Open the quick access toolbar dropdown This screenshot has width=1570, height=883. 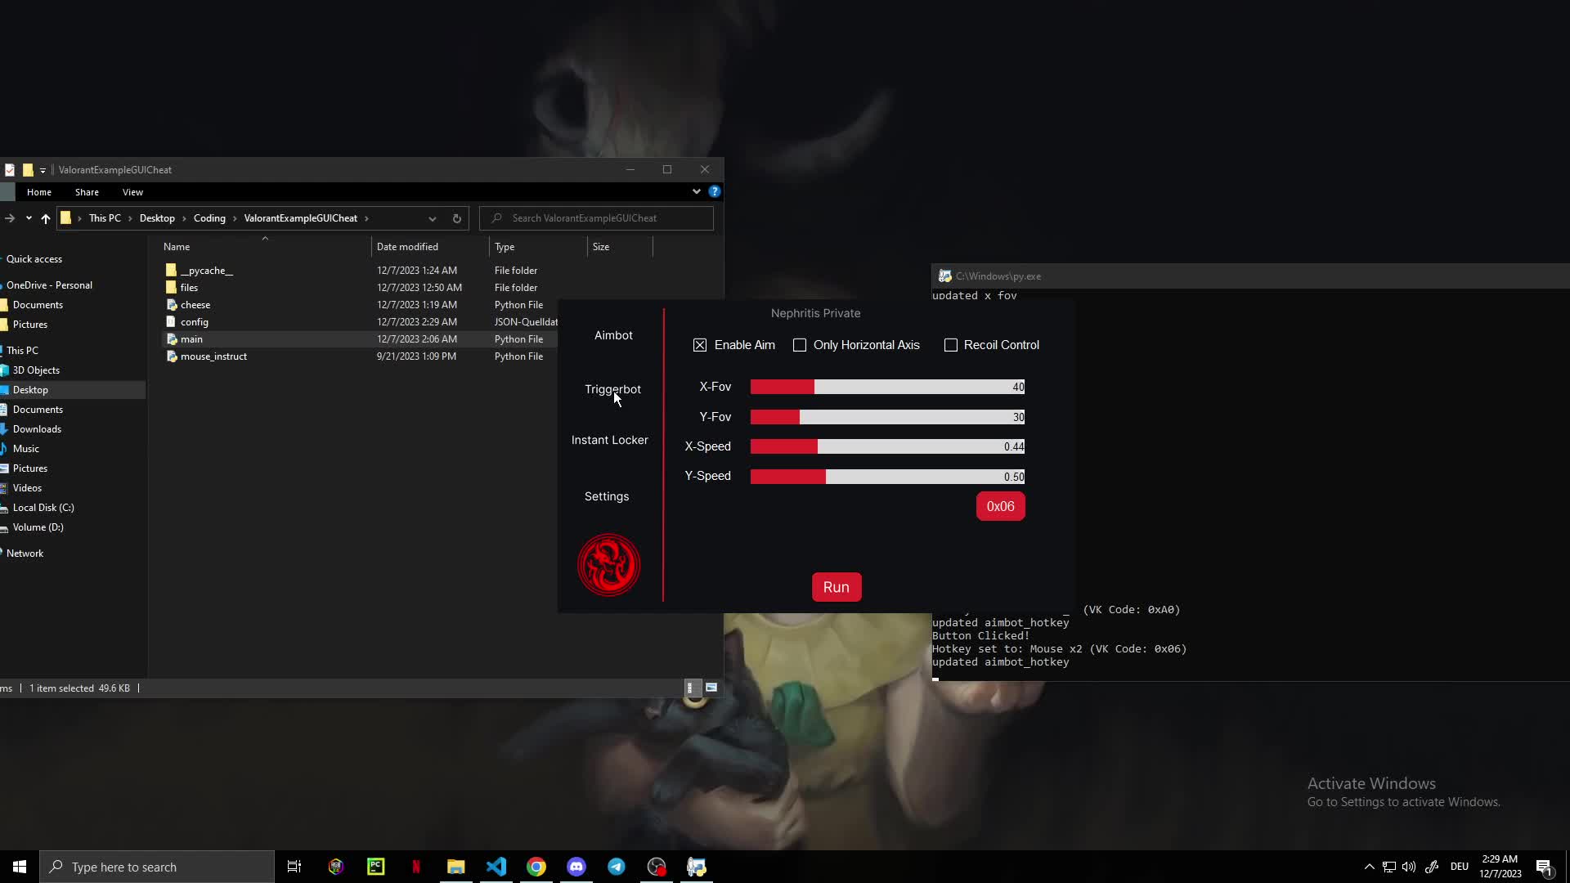point(43,170)
